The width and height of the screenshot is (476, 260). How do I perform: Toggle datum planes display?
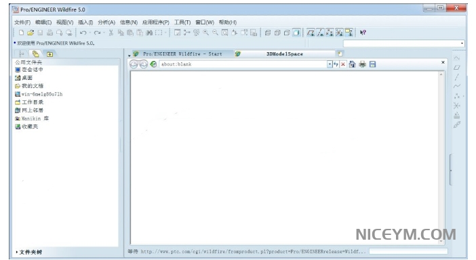[311, 32]
